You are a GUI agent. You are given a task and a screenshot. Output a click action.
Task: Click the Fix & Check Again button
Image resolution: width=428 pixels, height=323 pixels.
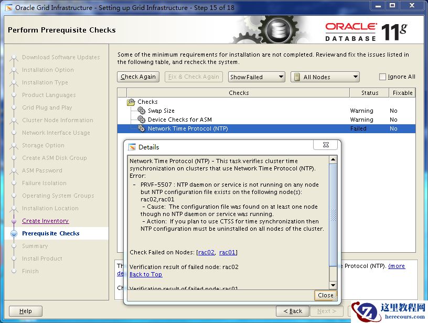click(x=194, y=77)
